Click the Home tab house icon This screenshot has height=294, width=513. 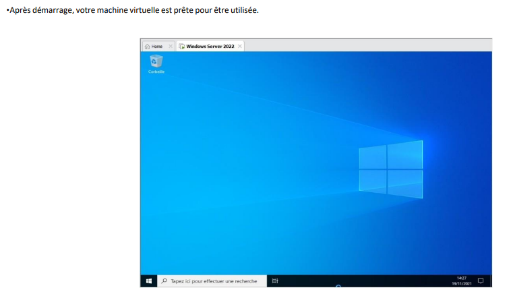point(147,47)
